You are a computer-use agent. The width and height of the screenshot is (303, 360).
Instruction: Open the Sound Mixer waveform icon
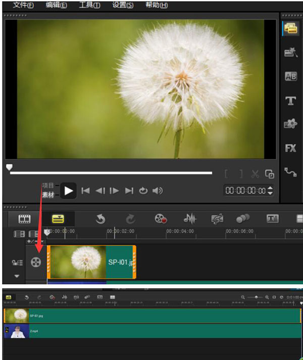click(x=190, y=218)
